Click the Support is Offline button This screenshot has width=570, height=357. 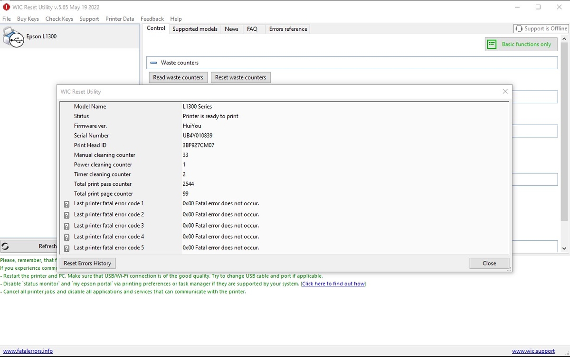541,28
